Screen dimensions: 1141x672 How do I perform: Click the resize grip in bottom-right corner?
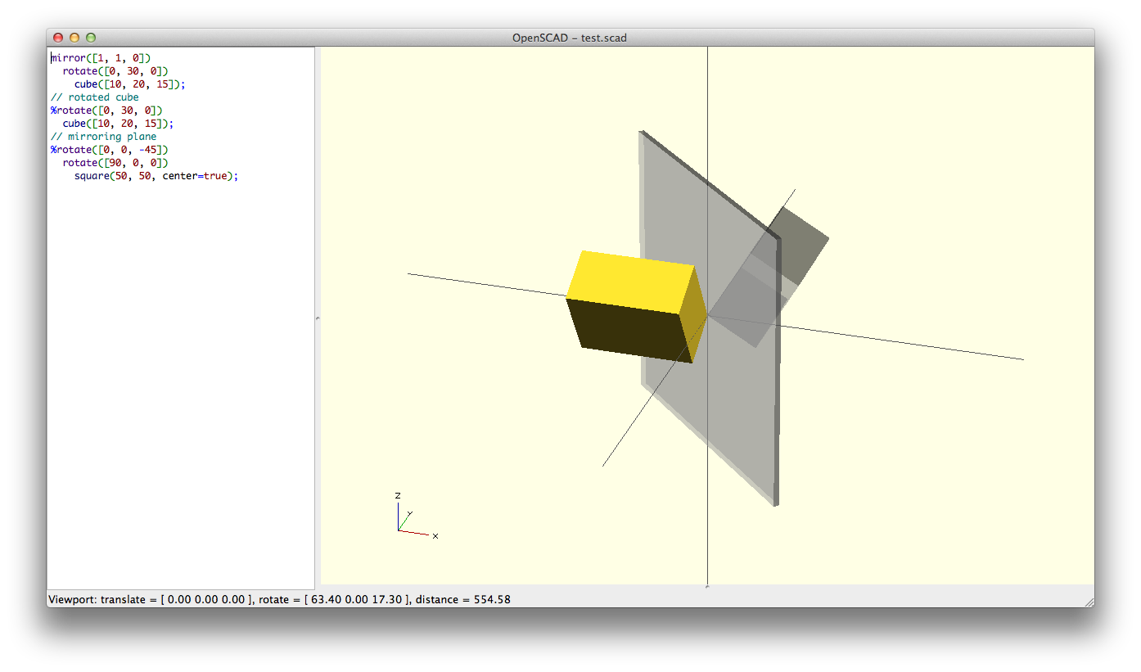tap(1089, 602)
